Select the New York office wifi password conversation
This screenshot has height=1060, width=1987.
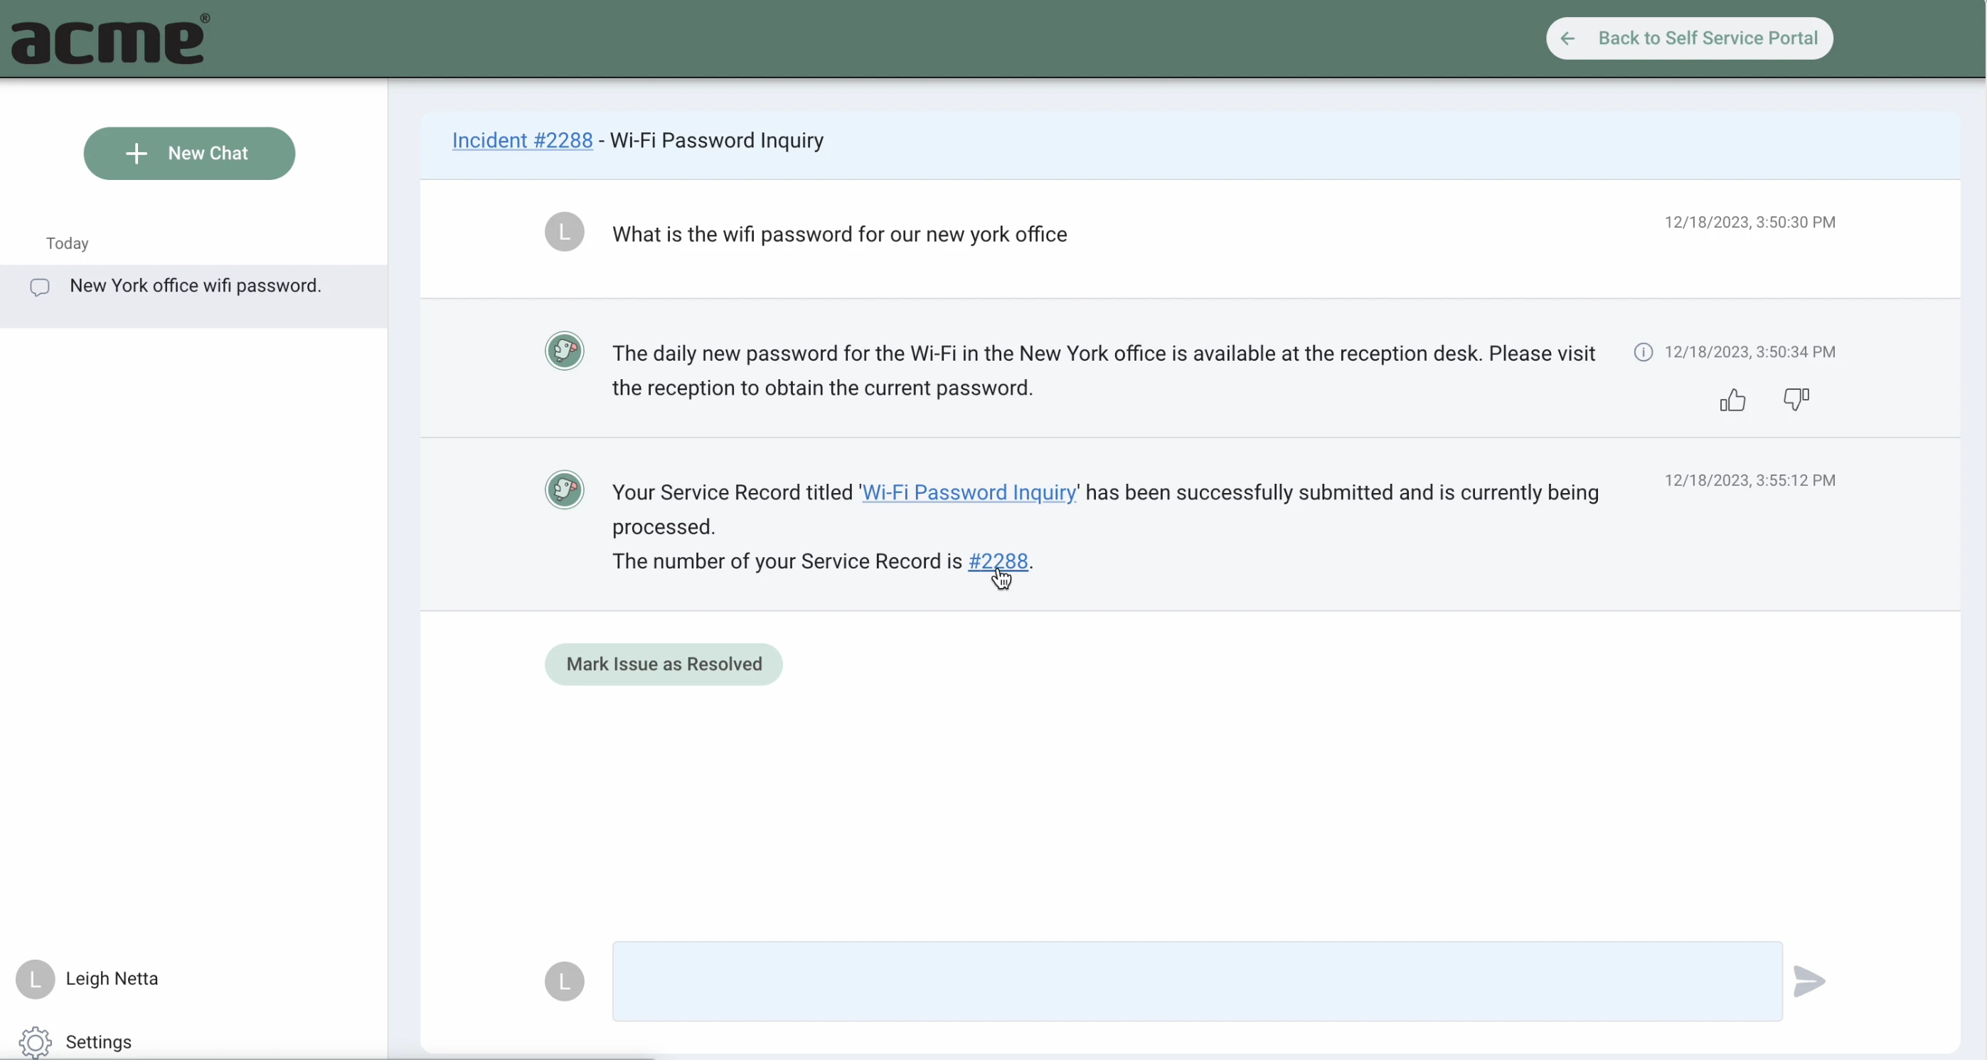pos(196,285)
